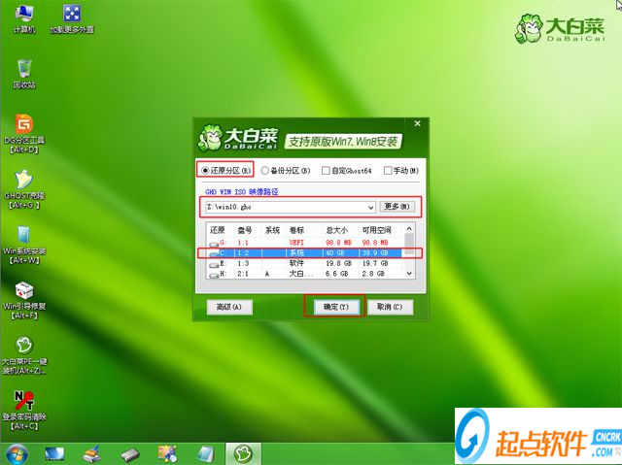Click the Windows Start button in taskbar
This screenshot has height=465, width=622.
click(x=16, y=453)
